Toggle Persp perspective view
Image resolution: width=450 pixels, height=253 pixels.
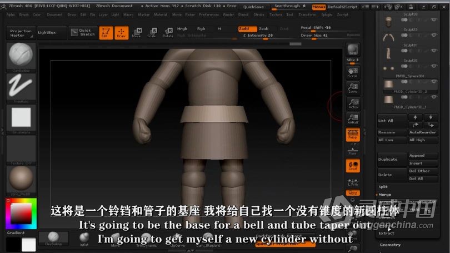[353, 135]
